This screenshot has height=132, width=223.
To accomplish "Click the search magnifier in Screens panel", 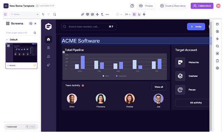I will point(35,33).
